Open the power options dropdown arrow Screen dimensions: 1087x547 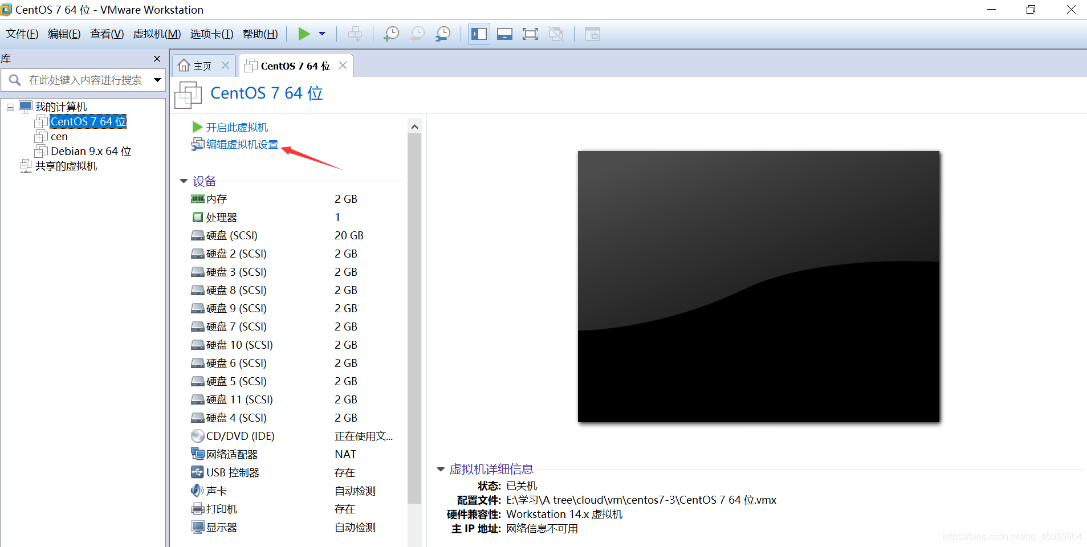coord(322,34)
